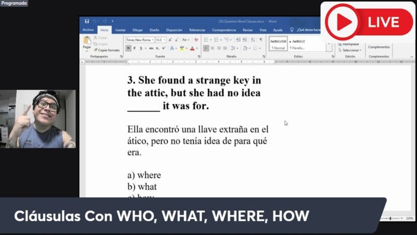Center-align the paragraph

(x=212, y=48)
